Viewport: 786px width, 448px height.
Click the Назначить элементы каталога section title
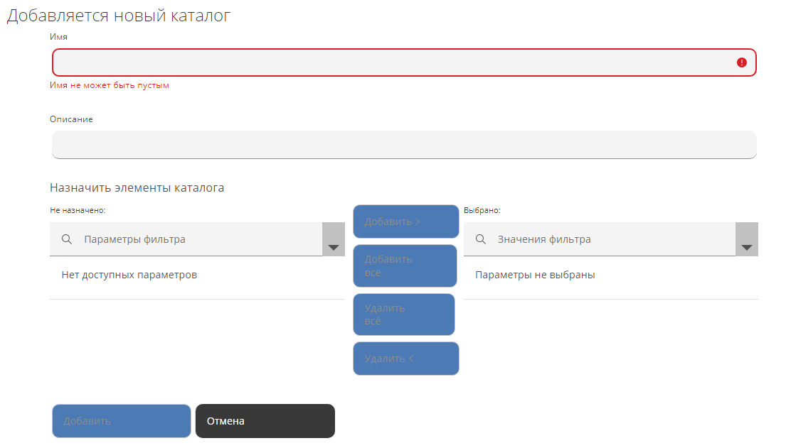137,188
